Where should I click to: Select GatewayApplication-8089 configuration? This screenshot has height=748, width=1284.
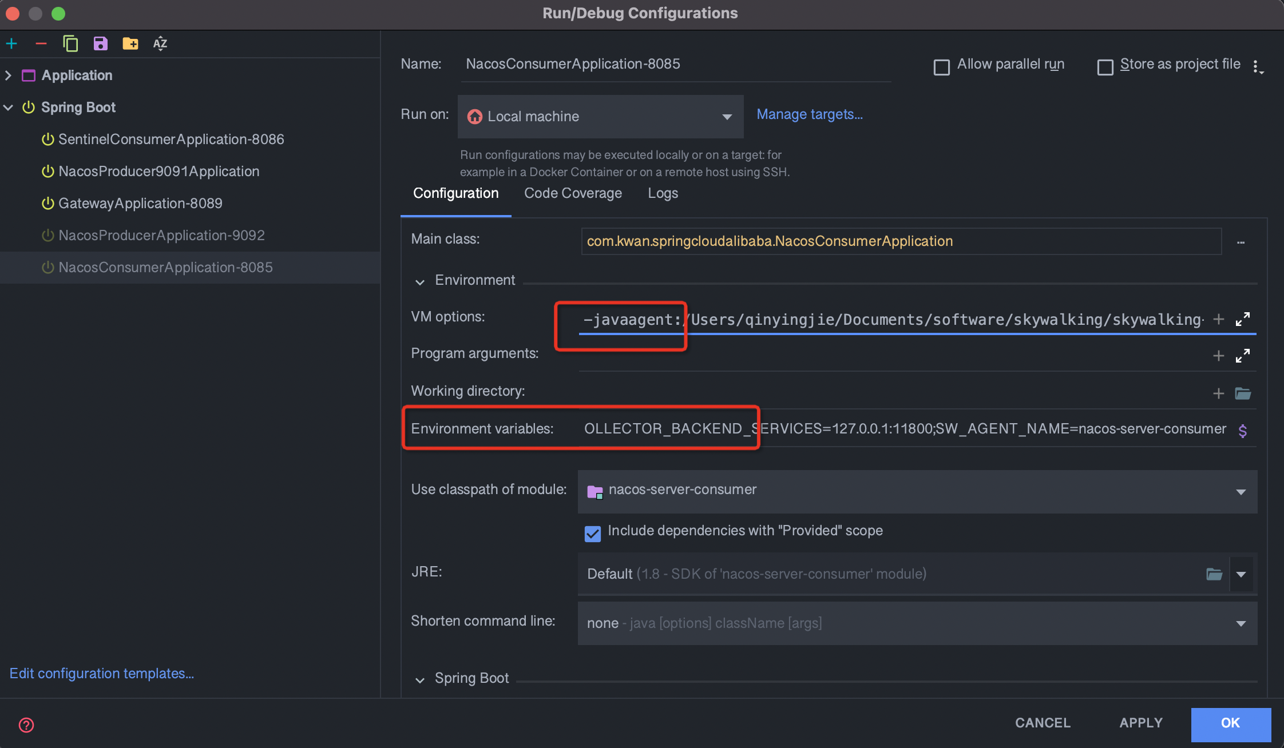[190, 204]
